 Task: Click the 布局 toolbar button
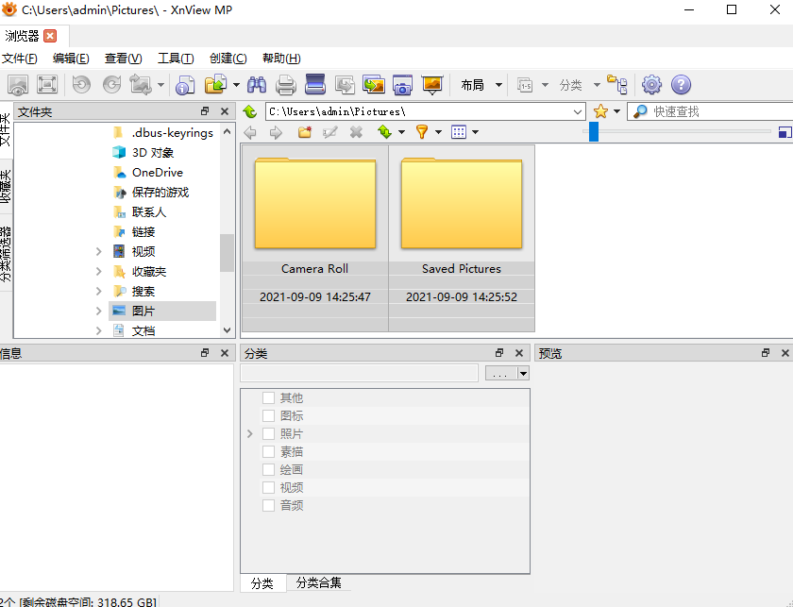pos(477,84)
